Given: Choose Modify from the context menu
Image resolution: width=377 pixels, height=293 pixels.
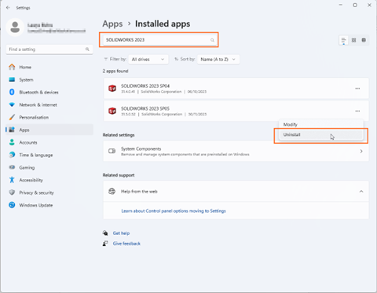Looking at the screenshot, I should pyautogui.click(x=321, y=125).
